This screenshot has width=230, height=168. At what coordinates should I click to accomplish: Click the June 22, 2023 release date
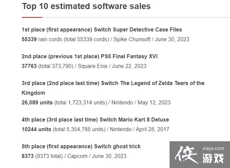point(129,66)
